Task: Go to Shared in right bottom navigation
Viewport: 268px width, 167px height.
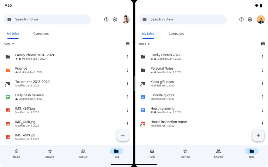Action: coord(218,153)
